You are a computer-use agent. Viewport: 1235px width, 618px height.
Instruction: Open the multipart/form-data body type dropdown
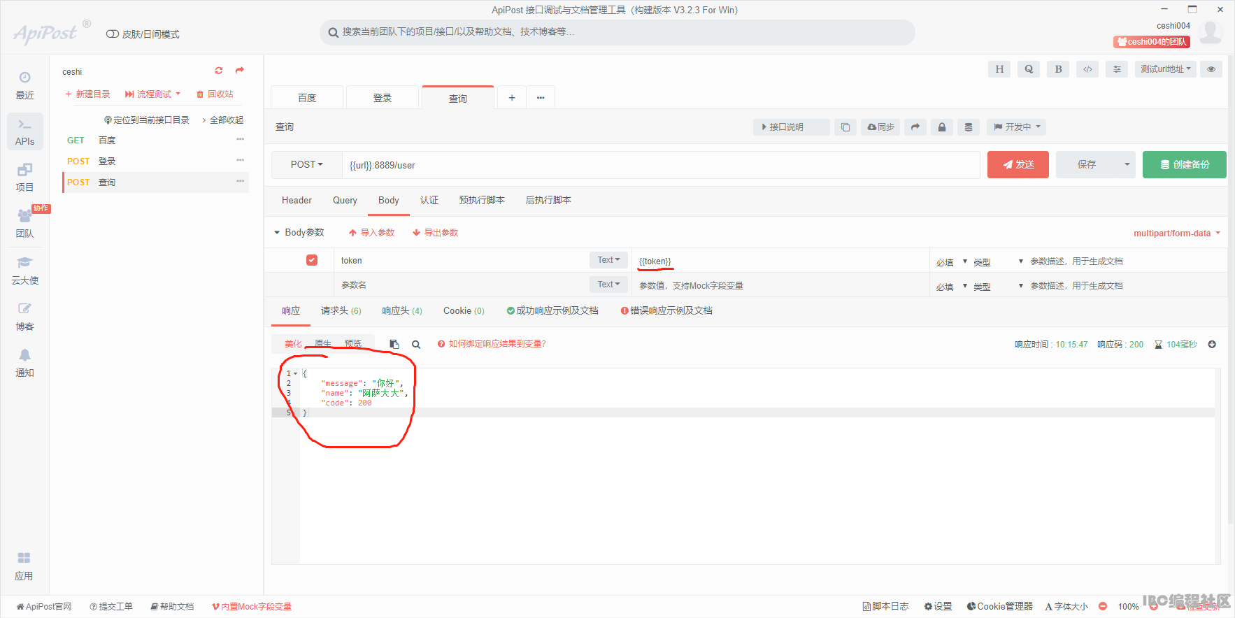(1177, 233)
